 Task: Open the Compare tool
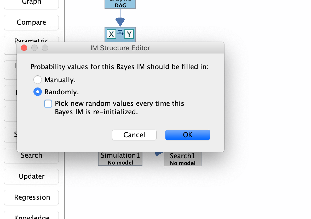click(31, 22)
